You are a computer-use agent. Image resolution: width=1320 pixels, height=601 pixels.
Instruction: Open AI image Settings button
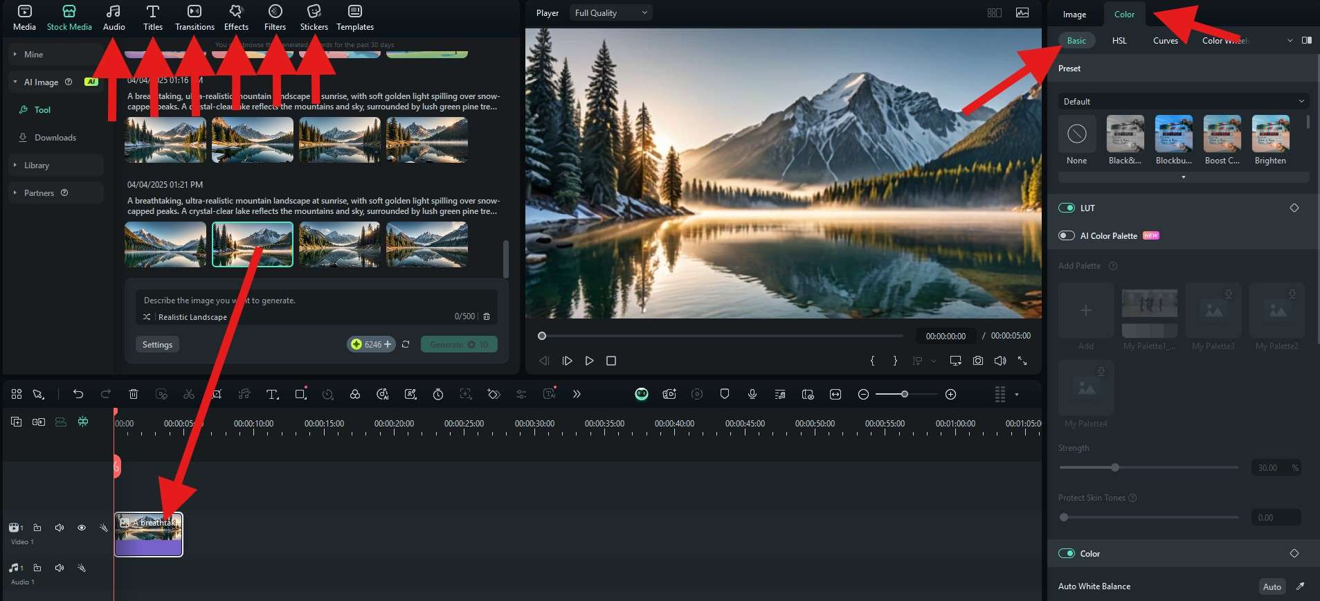(157, 344)
